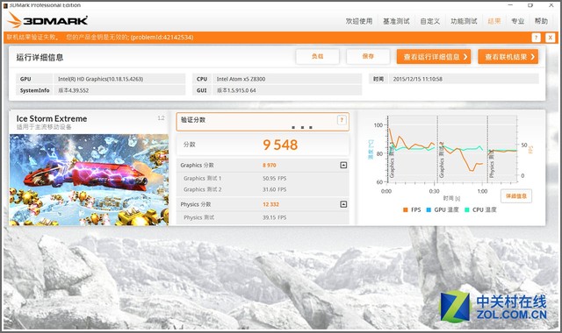Viewport: 562px width, 333px height.
Task: Click the 50.95 FPS Graphics test 1 value
Action: coord(274,178)
